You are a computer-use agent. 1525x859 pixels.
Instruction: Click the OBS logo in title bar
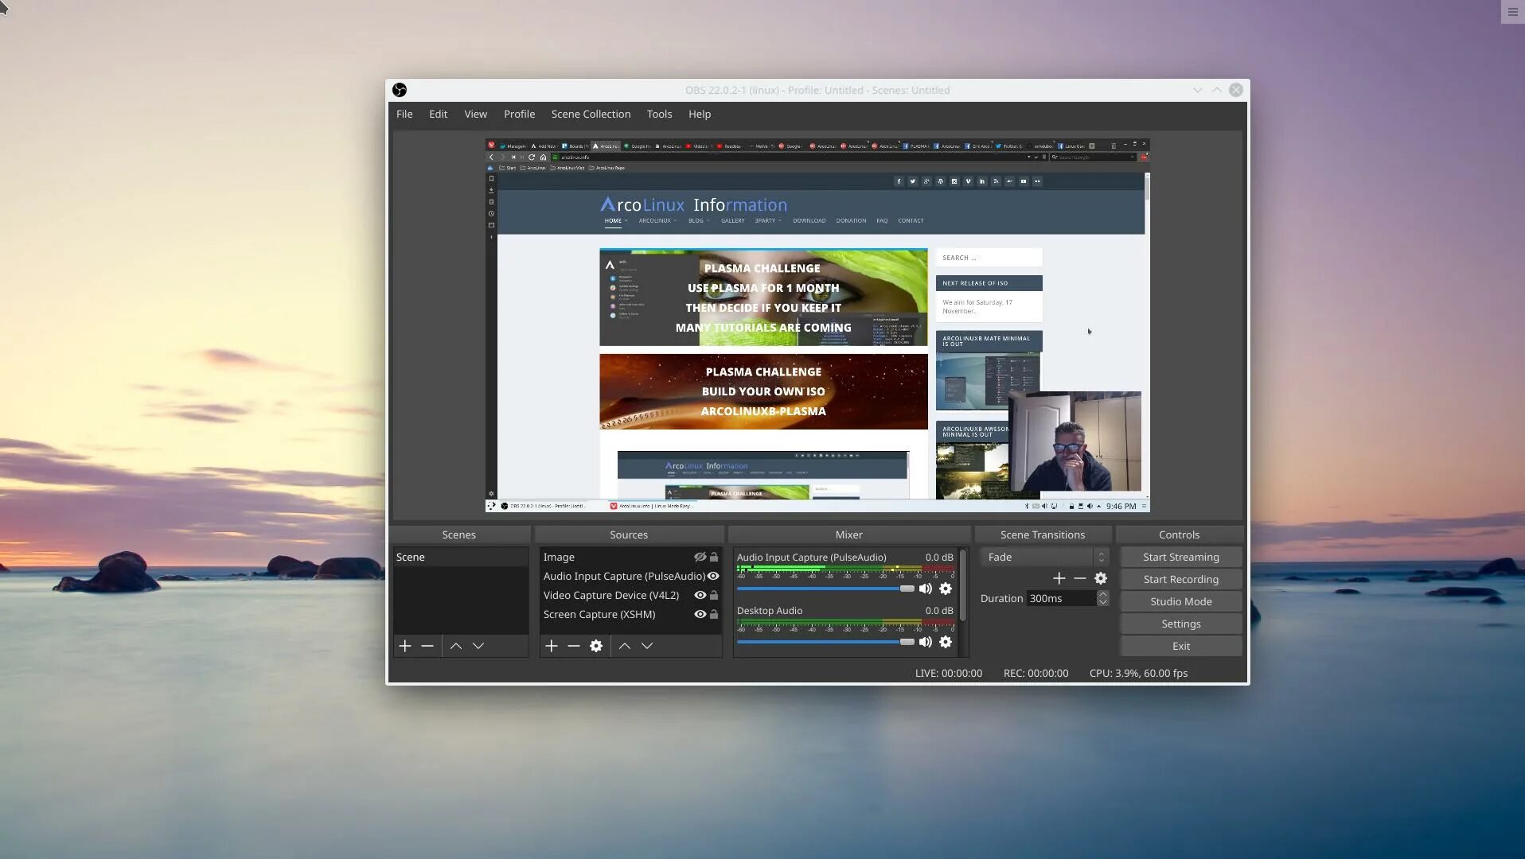400,90
